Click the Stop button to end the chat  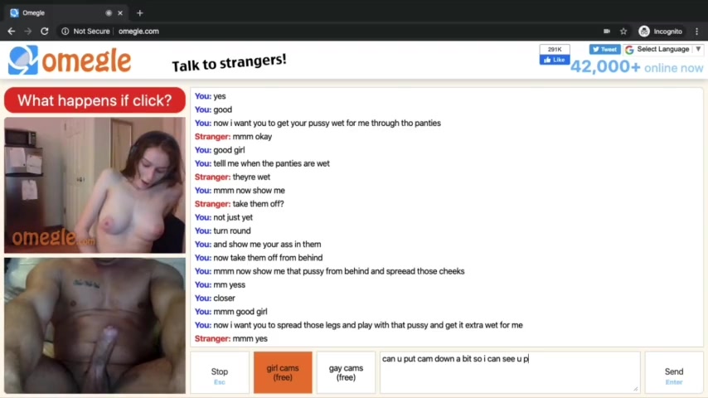tap(220, 372)
